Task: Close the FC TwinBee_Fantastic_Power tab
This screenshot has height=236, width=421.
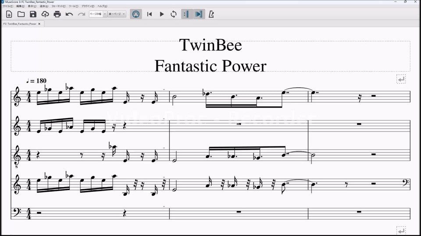Action: coord(39,24)
